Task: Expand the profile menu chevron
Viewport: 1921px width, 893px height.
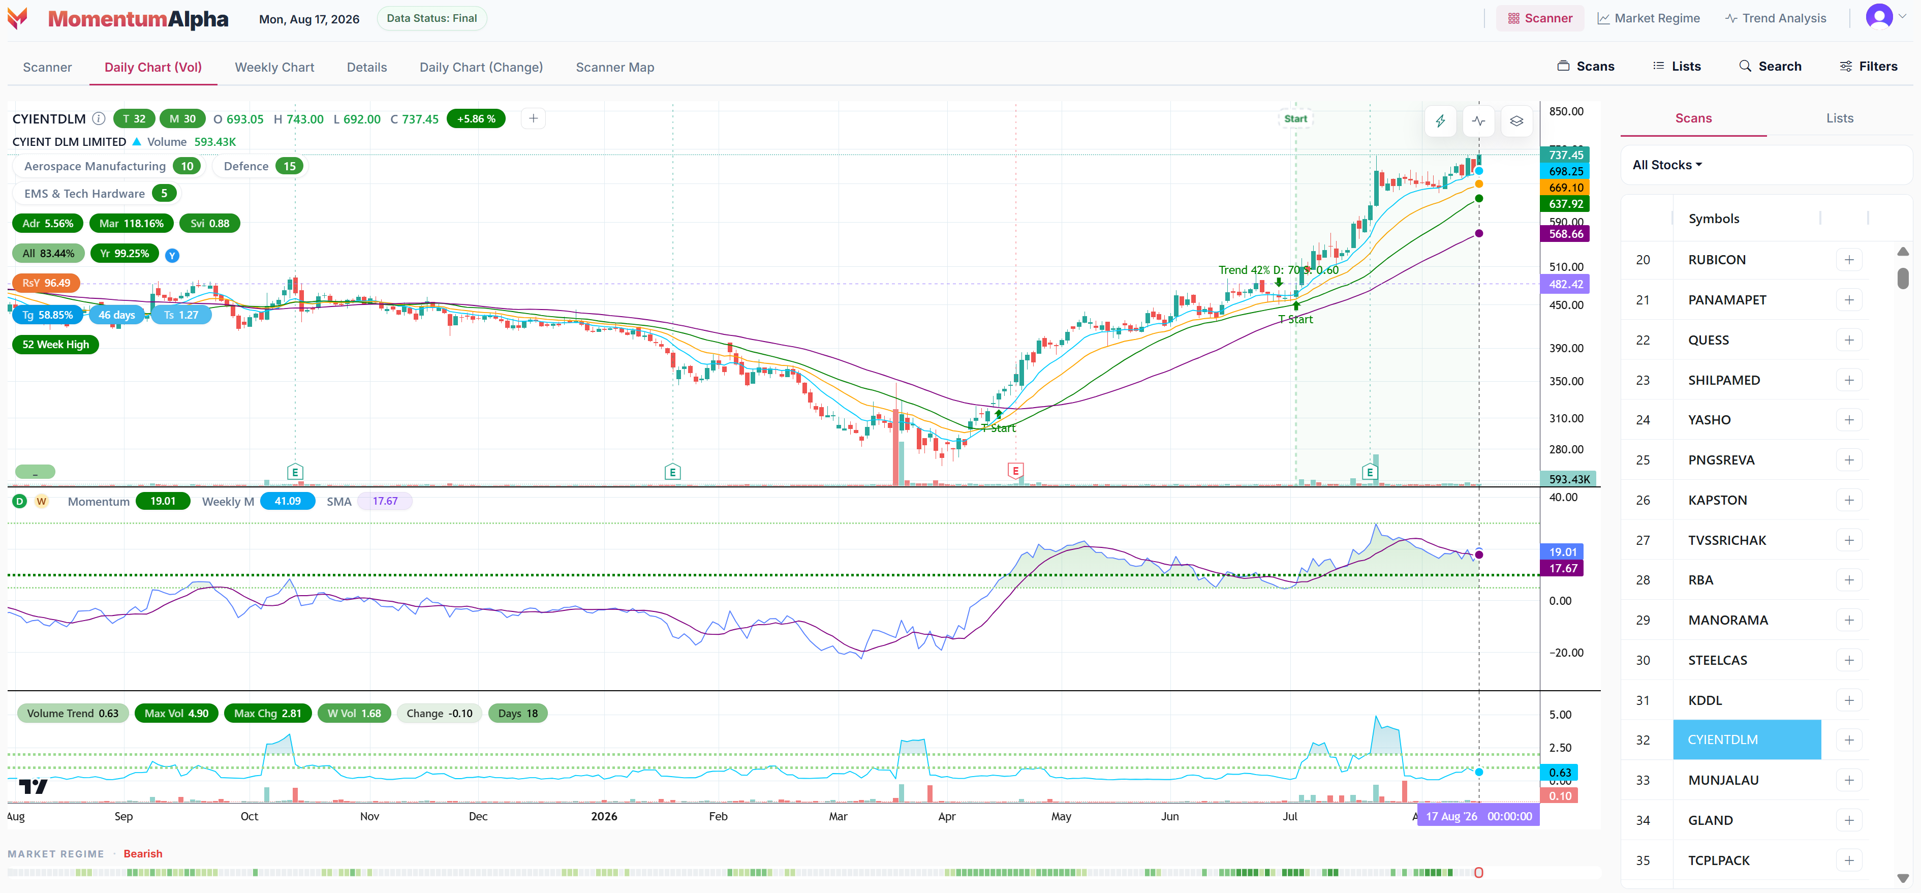Action: 1902,16
